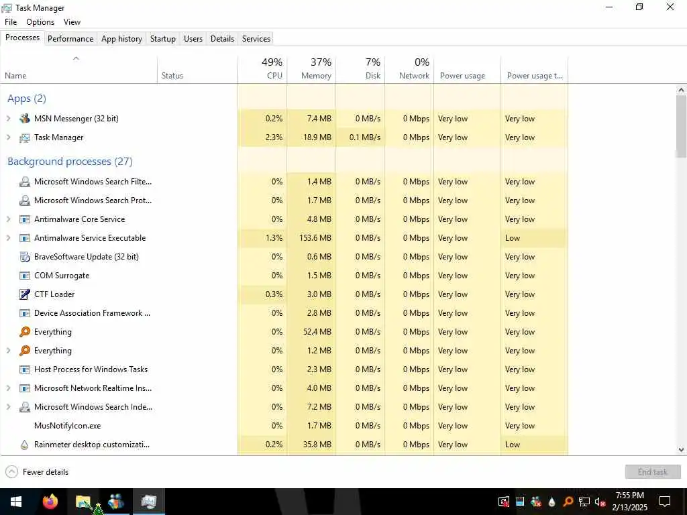
Task: Click Rainmeter drop icon in system tray
Action: pyautogui.click(x=552, y=502)
